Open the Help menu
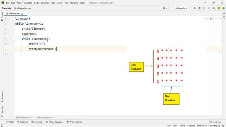 (x=82, y=3)
